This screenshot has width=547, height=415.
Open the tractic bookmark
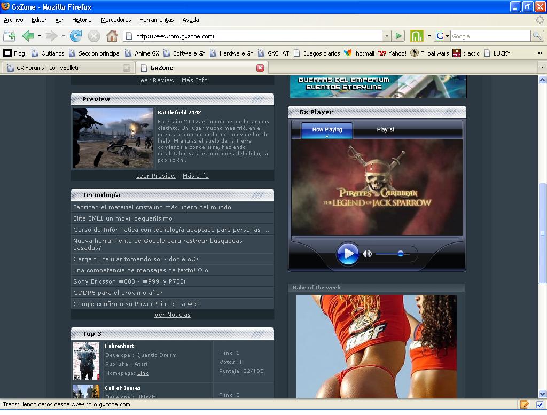(466, 53)
